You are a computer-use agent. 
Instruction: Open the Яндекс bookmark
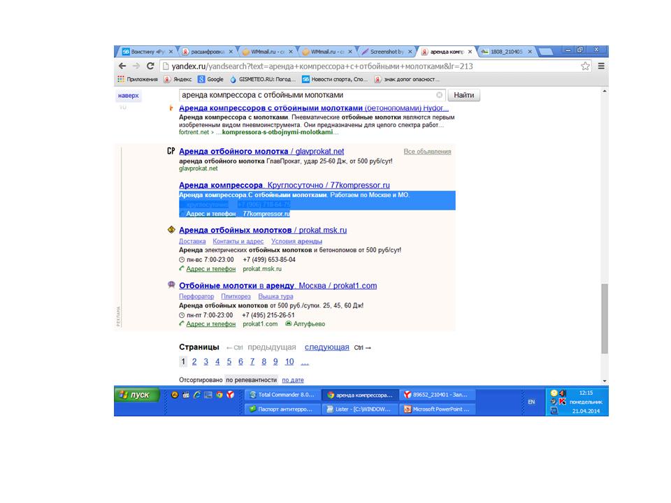[178, 79]
